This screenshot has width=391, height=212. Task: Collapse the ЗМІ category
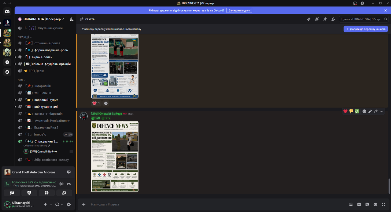pyautogui.click(x=22, y=80)
